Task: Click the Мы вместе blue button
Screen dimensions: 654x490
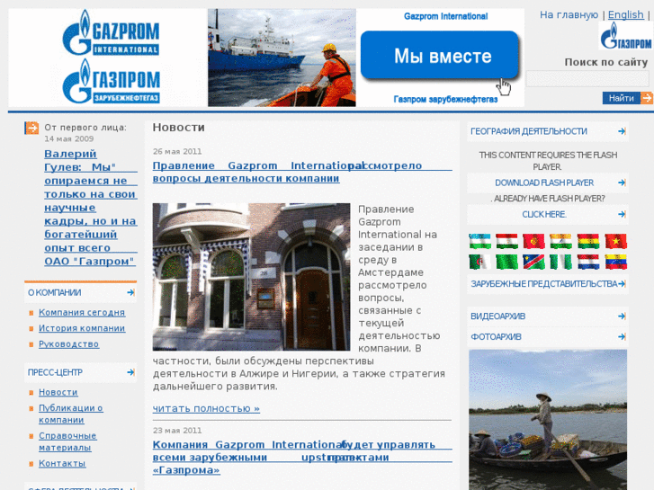Action: pyautogui.click(x=439, y=55)
